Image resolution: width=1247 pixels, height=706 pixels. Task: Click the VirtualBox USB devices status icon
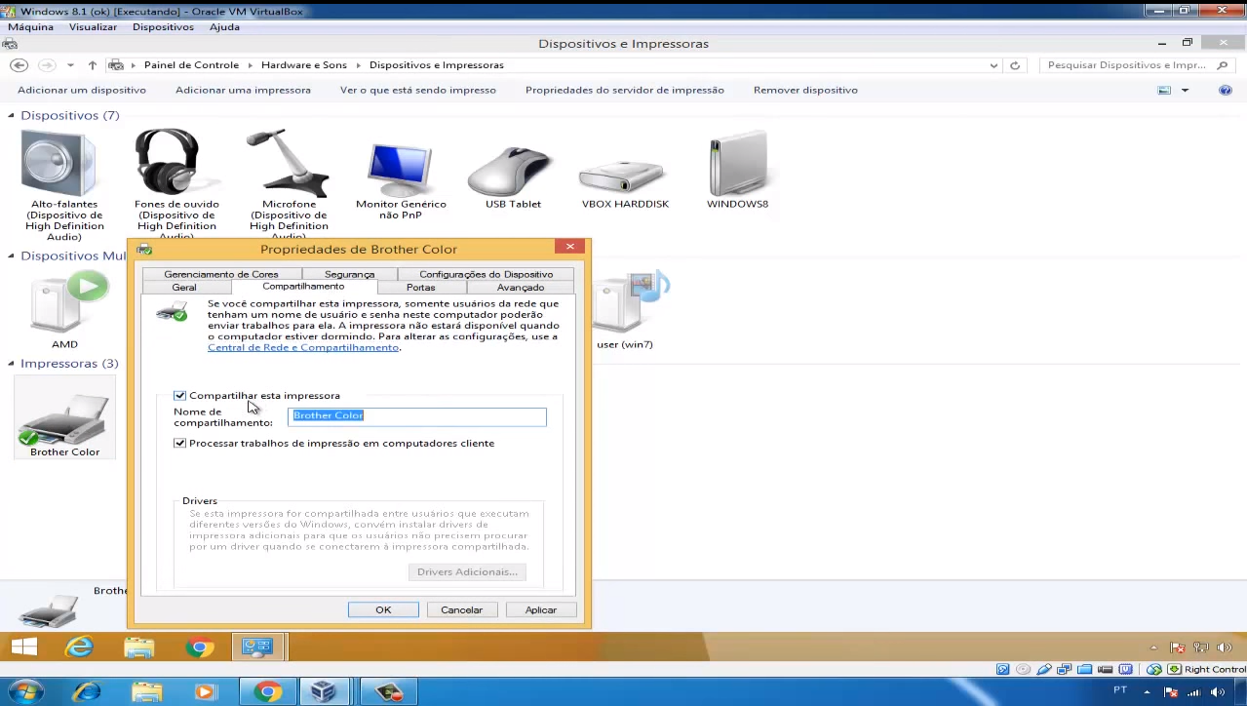pyautogui.click(x=1044, y=669)
